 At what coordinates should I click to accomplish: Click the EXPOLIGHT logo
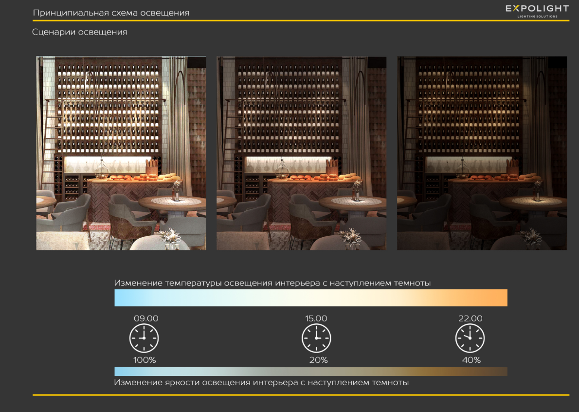(537, 9)
